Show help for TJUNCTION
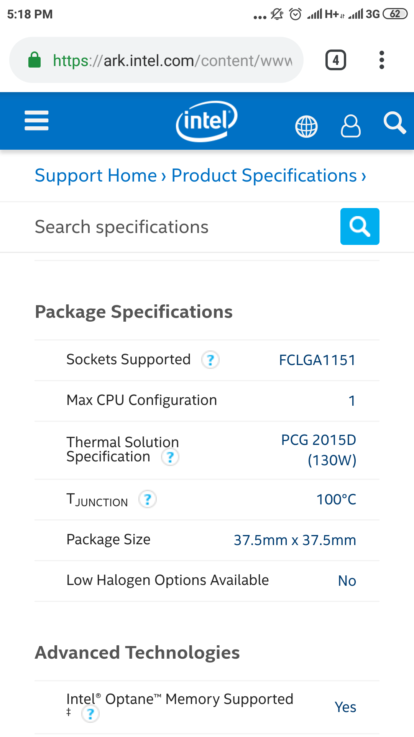The height and width of the screenshot is (737, 414). pyautogui.click(x=148, y=499)
